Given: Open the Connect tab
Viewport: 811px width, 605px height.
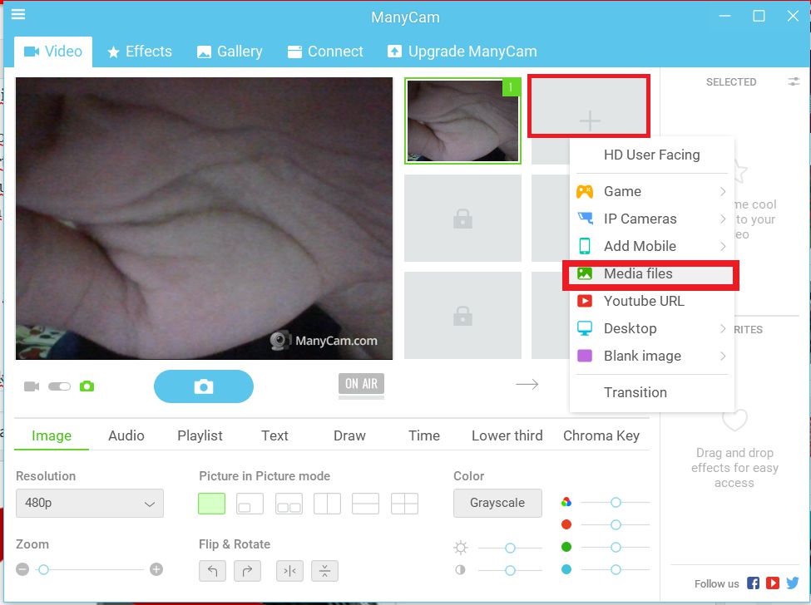Looking at the screenshot, I should point(325,52).
